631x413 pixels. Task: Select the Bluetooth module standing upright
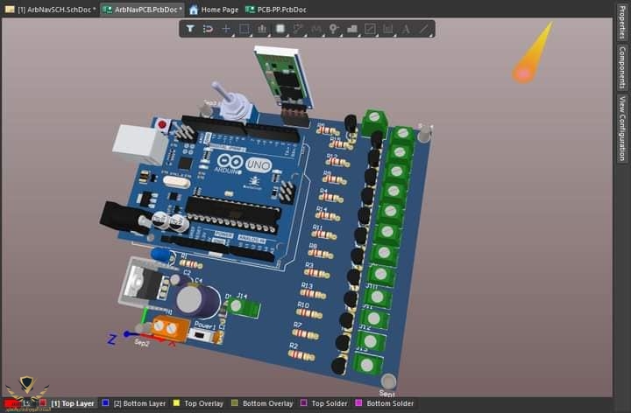point(285,79)
